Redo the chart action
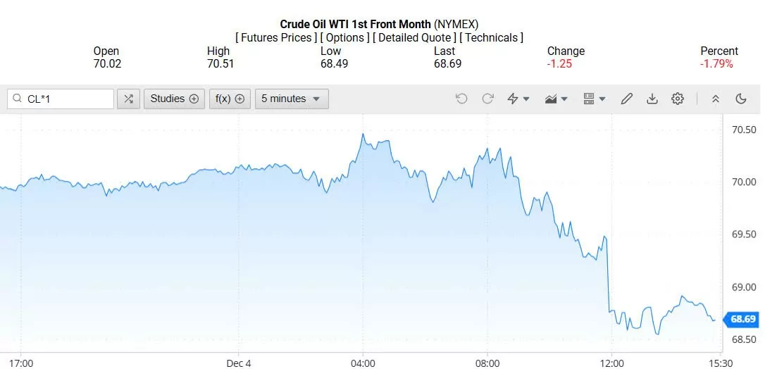777x369 pixels. 487,99
